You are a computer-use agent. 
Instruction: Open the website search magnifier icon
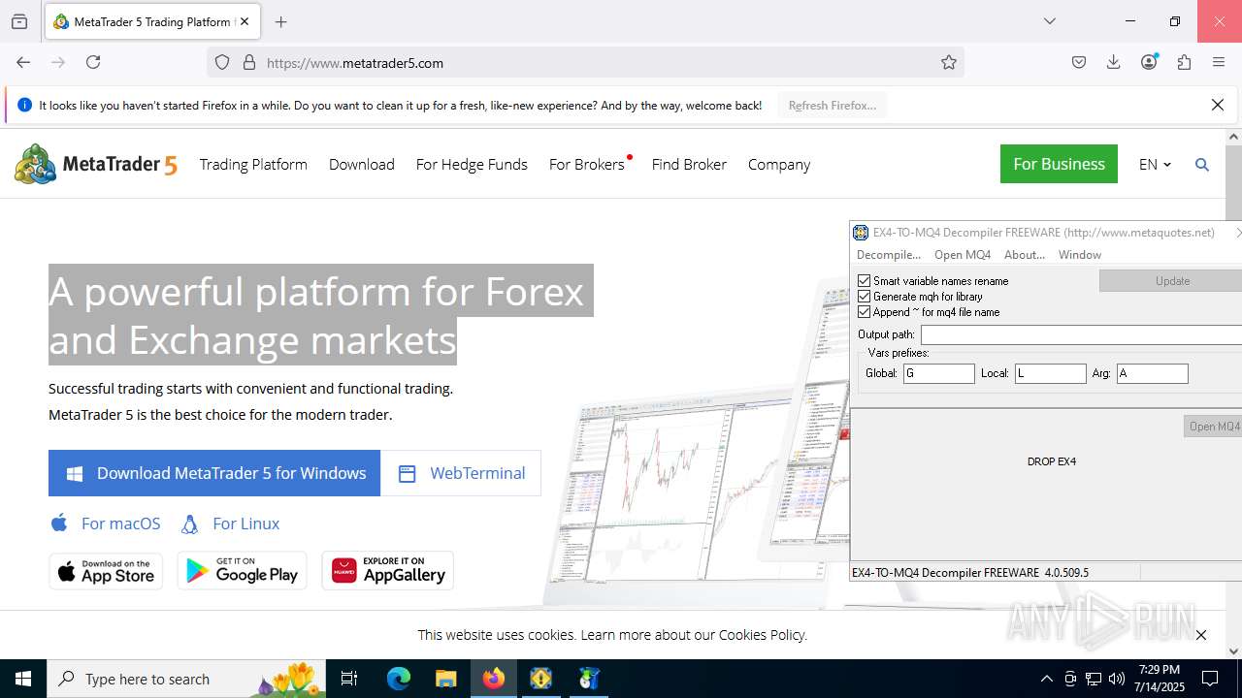coord(1202,165)
